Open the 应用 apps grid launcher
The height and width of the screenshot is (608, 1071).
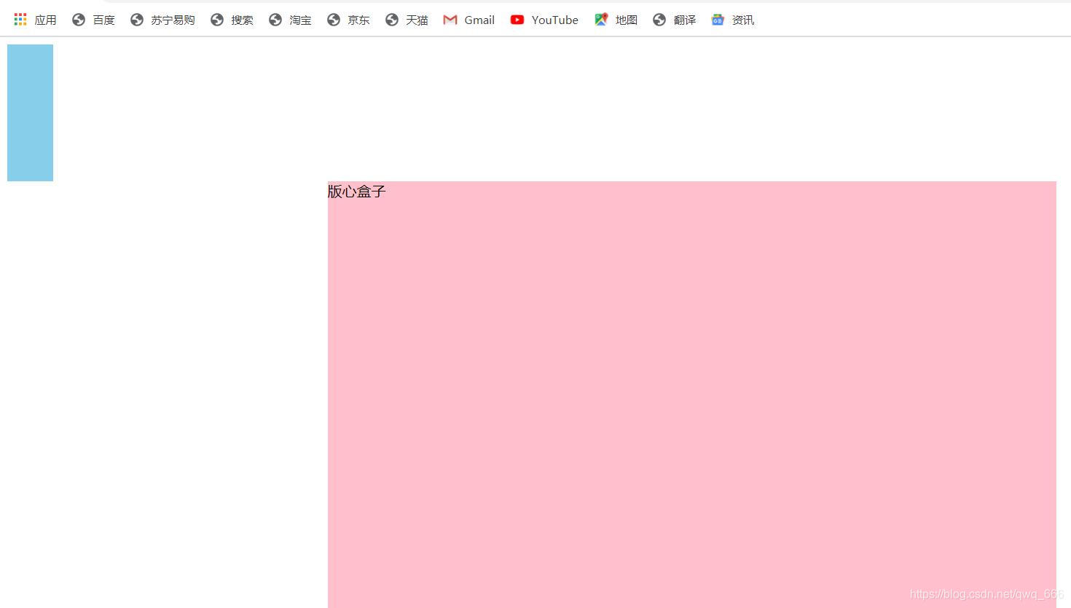(20, 20)
